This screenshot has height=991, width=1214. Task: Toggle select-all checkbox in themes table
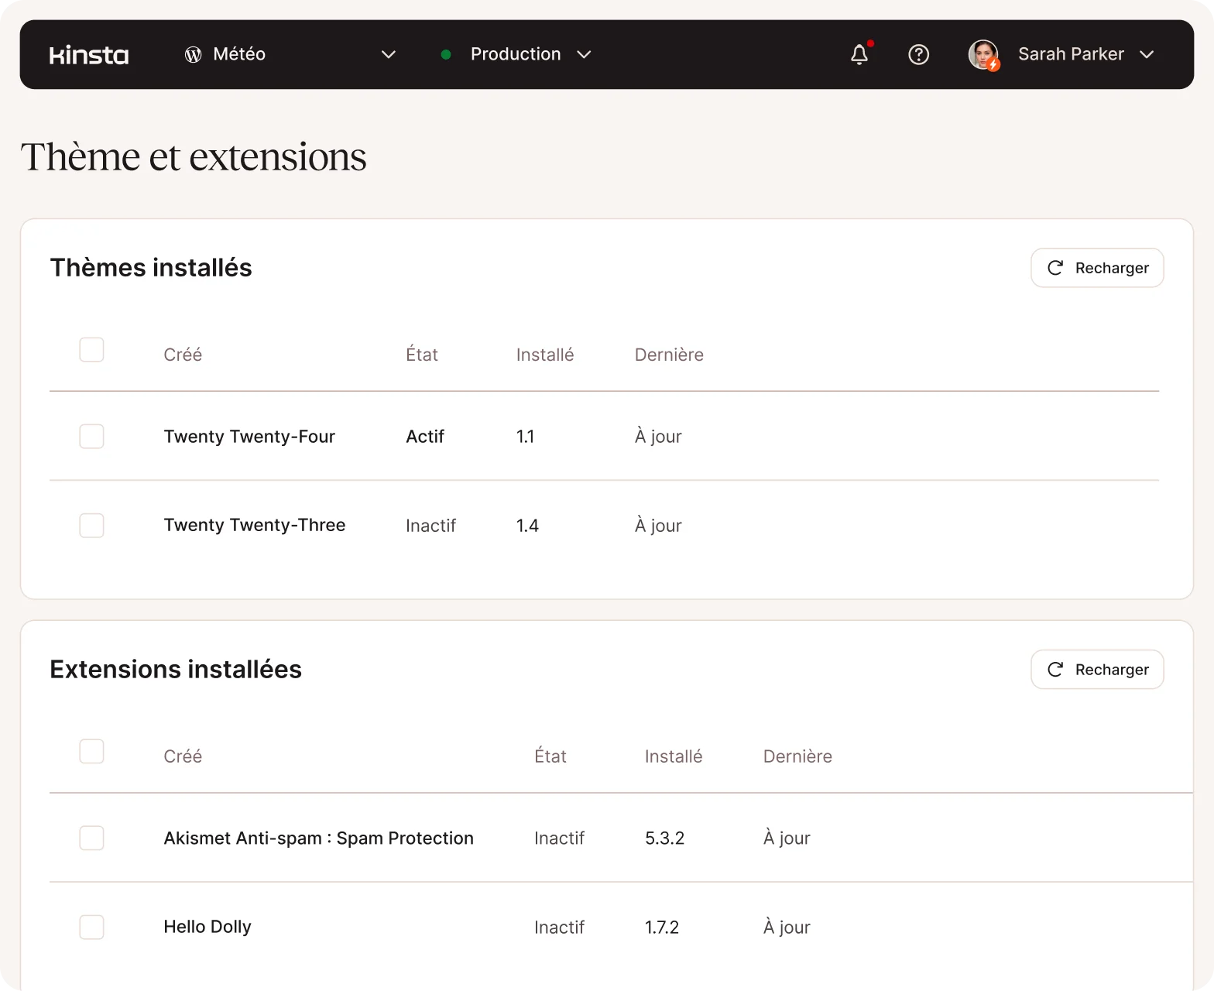(x=91, y=350)
